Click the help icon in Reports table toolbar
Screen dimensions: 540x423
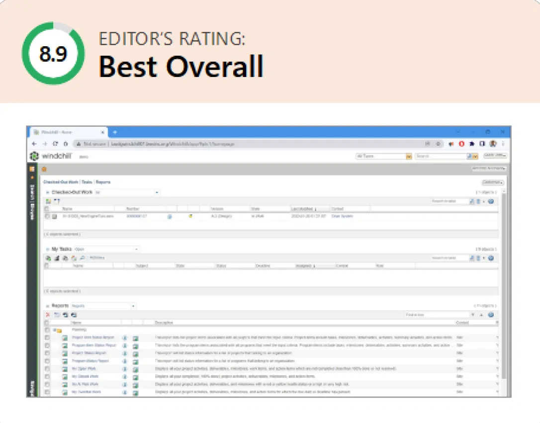(x=491, y=315)
